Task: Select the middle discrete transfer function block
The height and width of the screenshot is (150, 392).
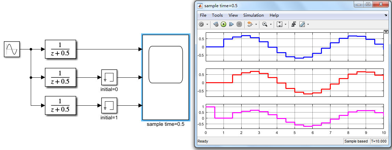Action: pyautogui.click(x=60, y=77)
